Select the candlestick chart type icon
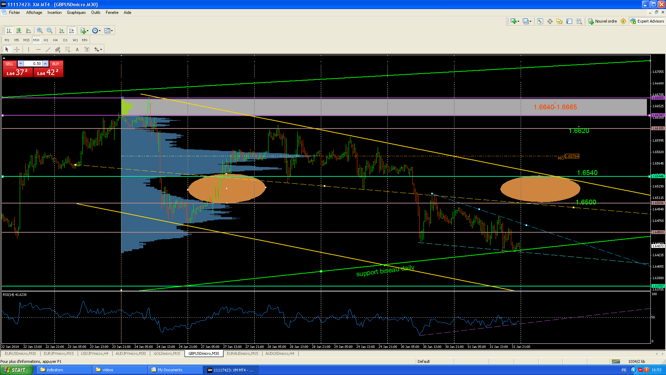The image size is (666, 375). tap(19, 31)
